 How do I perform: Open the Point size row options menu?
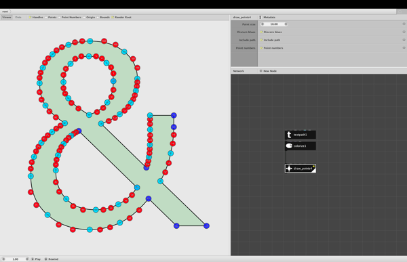point(404,24)
